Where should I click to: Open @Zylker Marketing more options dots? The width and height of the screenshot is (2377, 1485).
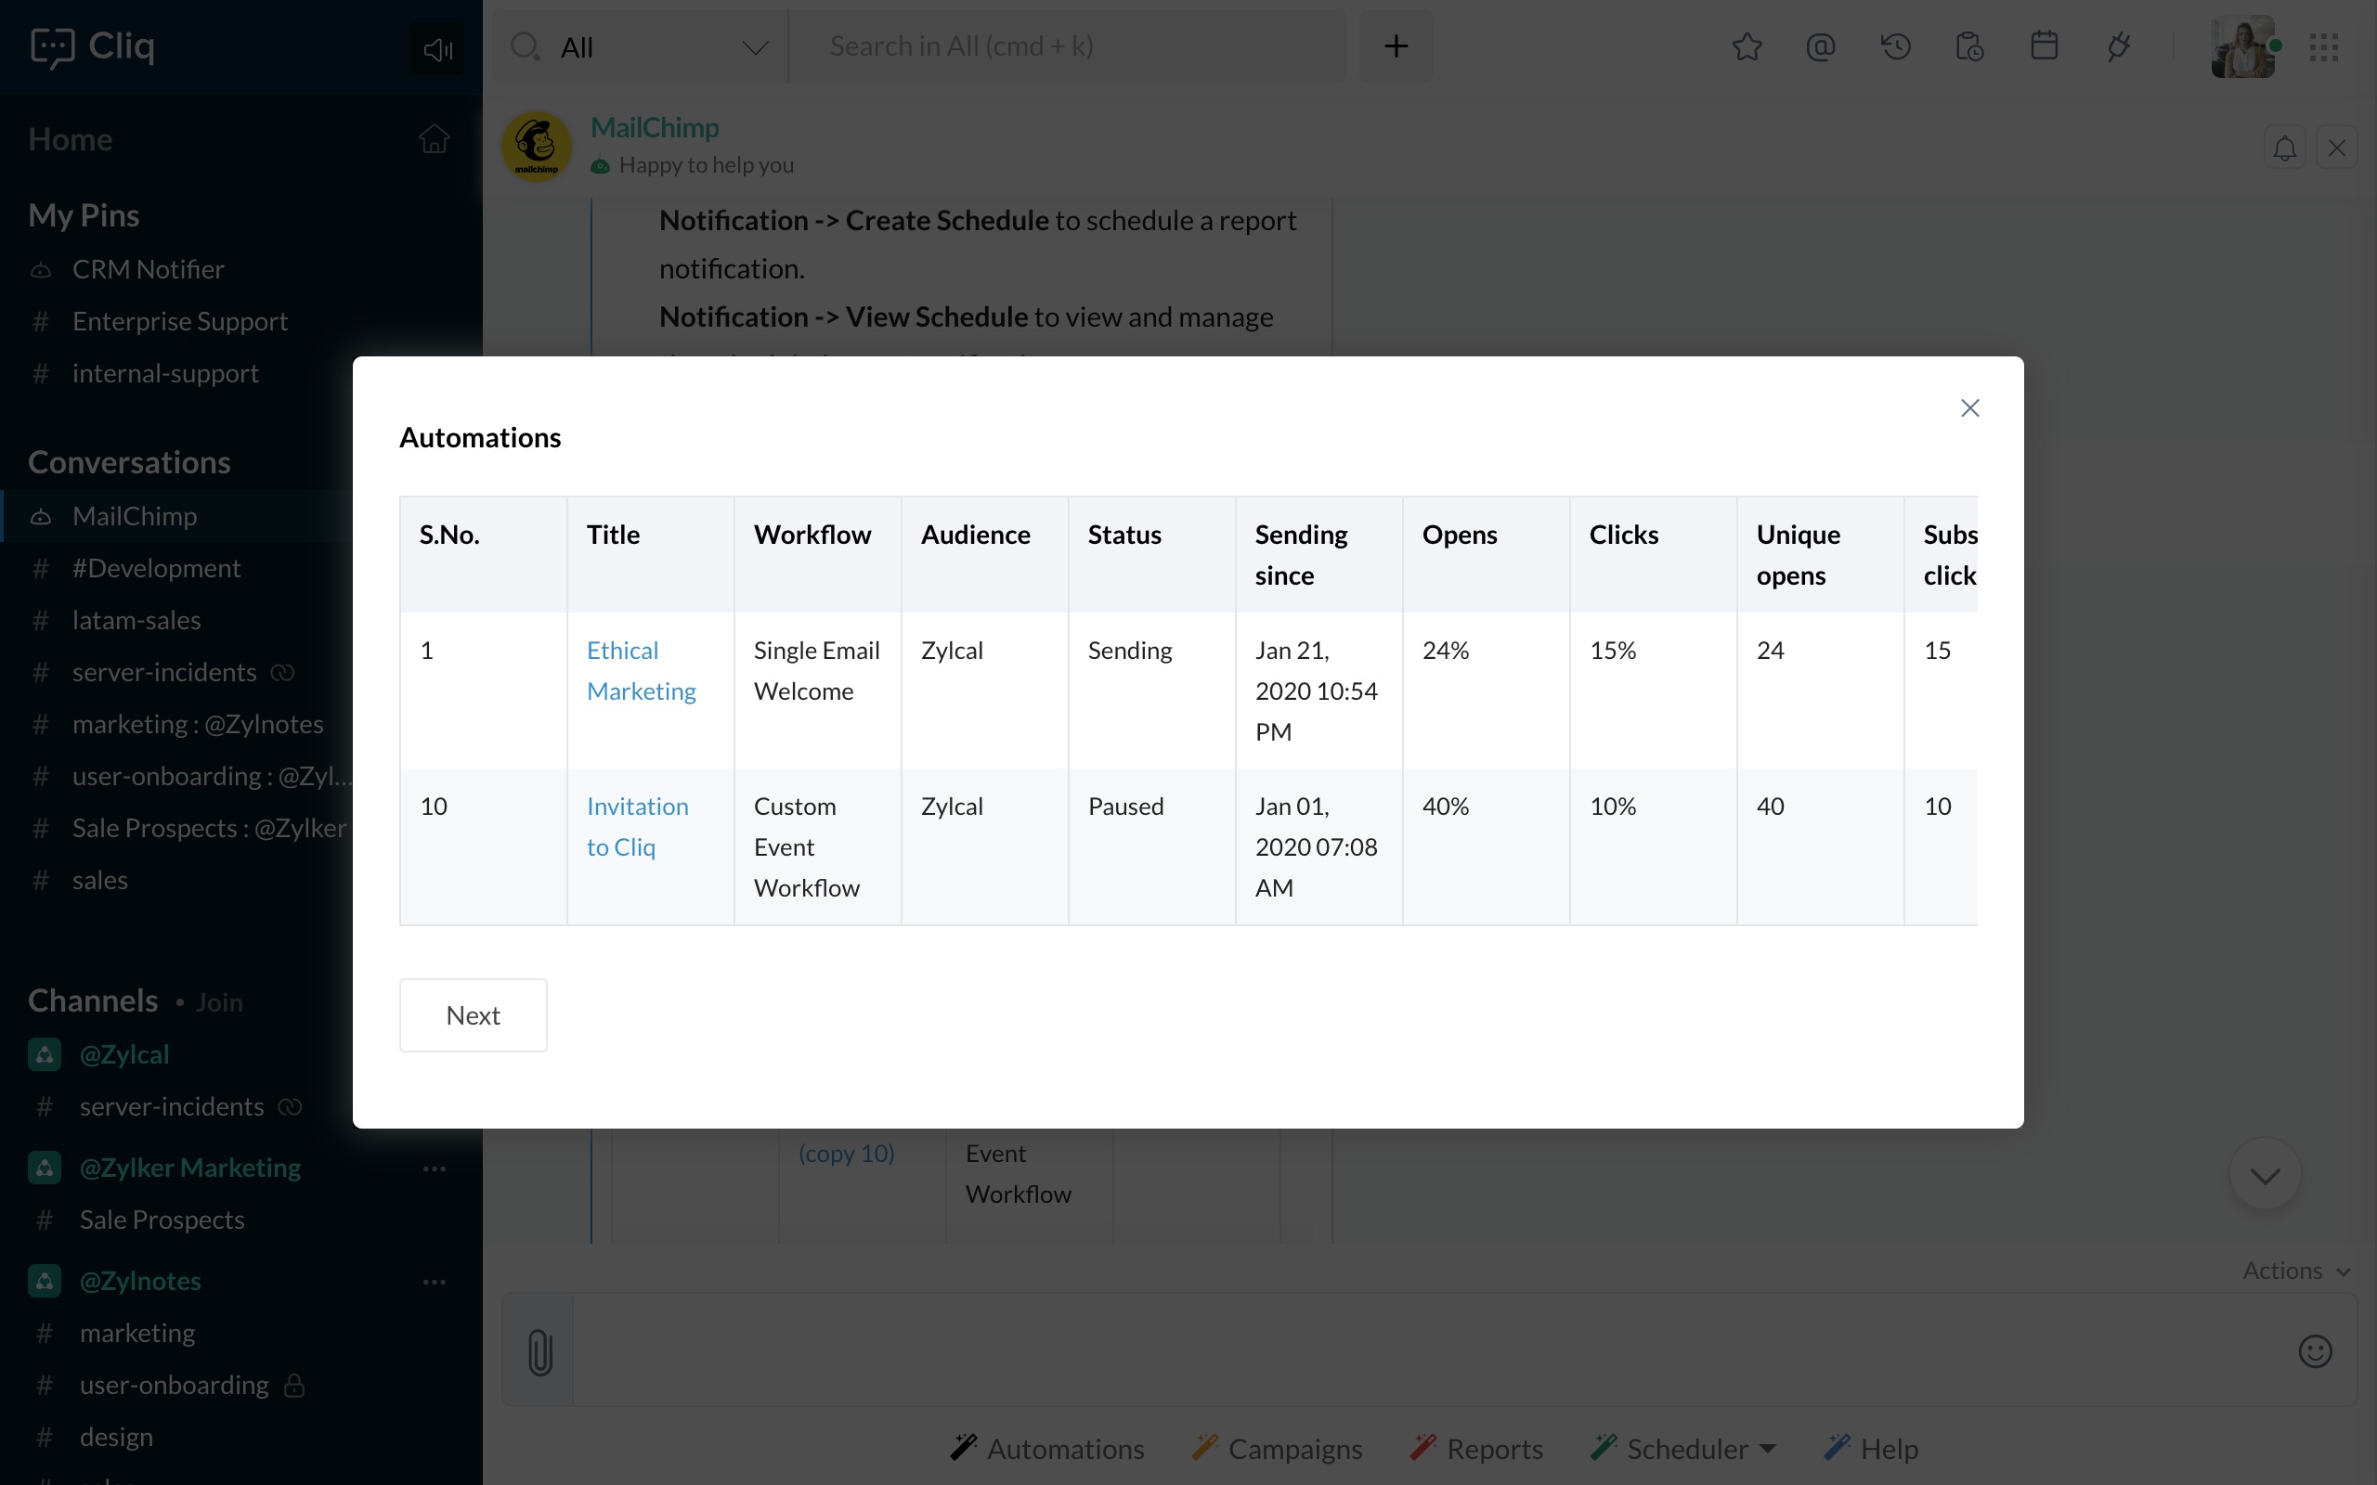point(435,1168)
